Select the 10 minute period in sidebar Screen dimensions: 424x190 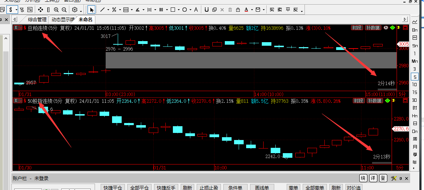point(414,84)
